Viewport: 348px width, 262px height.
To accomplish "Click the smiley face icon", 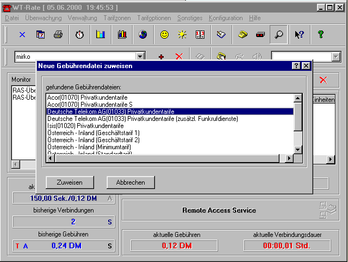I will click(164, 34).
